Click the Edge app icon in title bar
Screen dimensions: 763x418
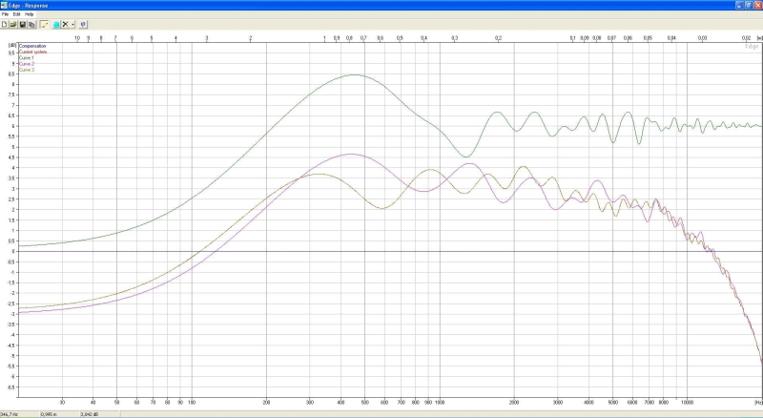(x=5, y=5)
